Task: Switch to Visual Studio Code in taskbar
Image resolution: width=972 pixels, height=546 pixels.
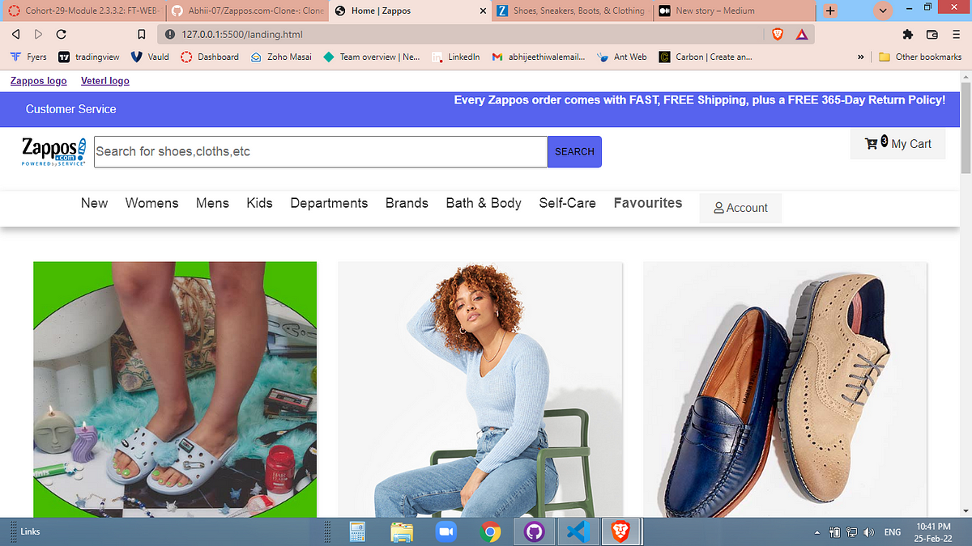Action: 577,531
